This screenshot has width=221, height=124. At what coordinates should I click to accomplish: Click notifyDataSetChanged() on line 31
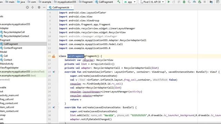click(x=96, y=119)
